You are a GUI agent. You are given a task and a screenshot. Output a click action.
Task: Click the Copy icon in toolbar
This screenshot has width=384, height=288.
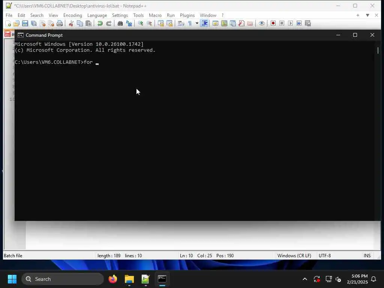(80, 24)
